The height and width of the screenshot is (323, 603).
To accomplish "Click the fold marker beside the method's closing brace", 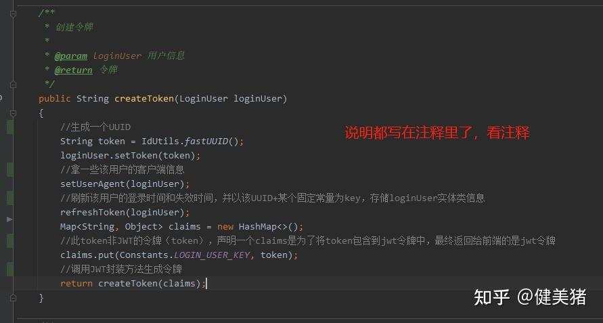I will click(x=13, y=297).
